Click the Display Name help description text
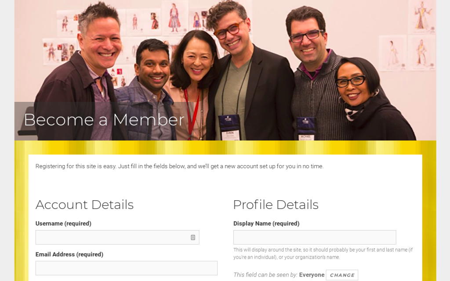The height and width of the screenshot is (281, 450). tap(323, 253)
